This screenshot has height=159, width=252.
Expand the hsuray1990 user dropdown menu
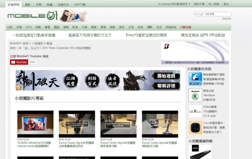[x=174, y=4]
